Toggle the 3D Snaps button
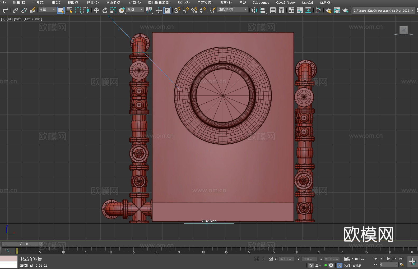 [x=177, y=10]
